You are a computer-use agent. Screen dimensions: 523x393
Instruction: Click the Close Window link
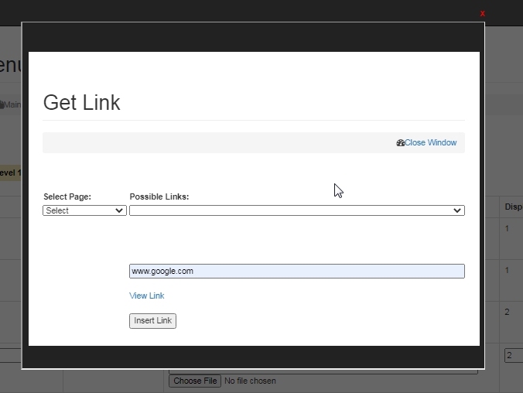pyautogui.click(x=430, y=143)
